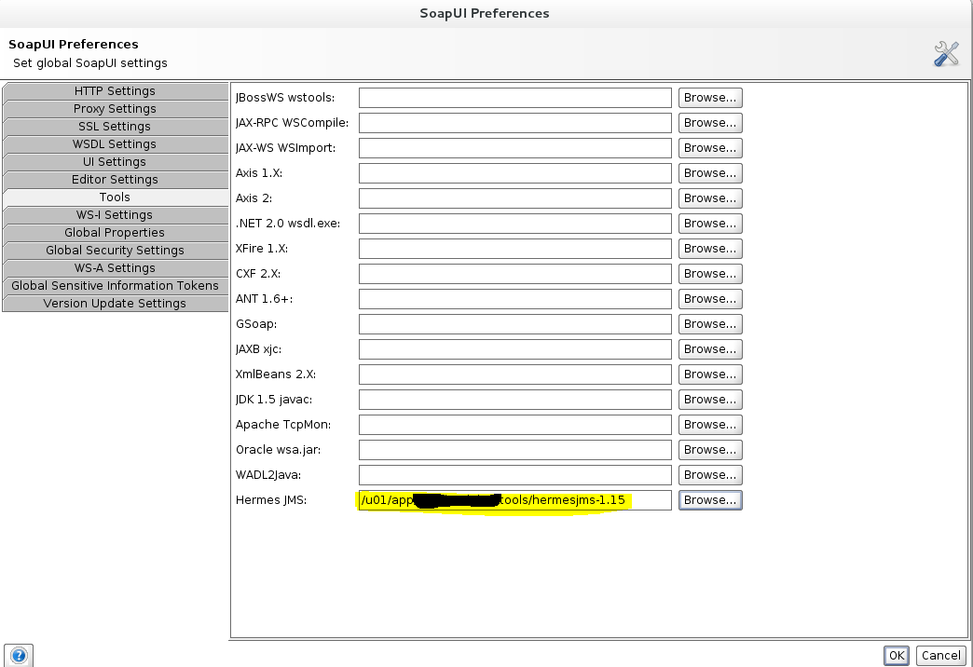The height and width of the screenshot is (667, 973).
Task: Open WS-A Settings tab
Action: [x=115, y=268]
